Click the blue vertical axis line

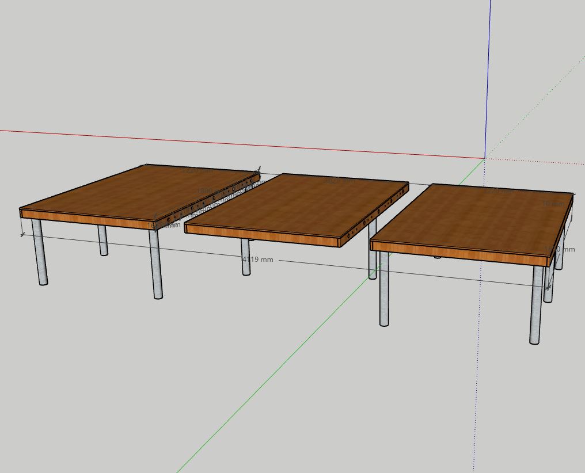(x=489, y=75)
